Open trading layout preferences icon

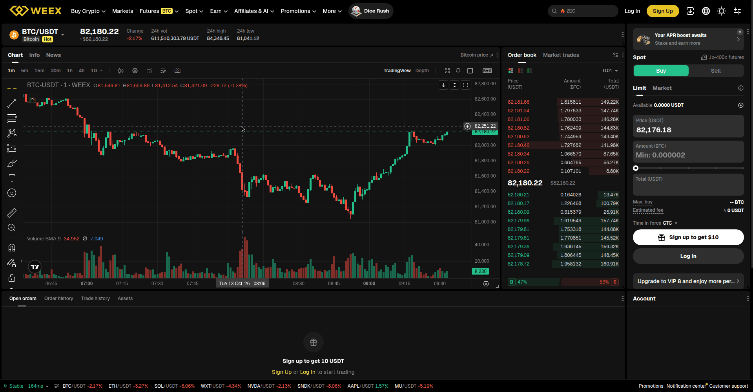click(737, 11)
